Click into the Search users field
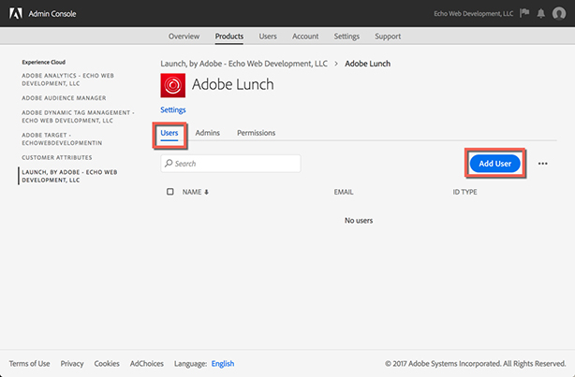The width and height of the screenshot is (575, 377). [230, 164]
